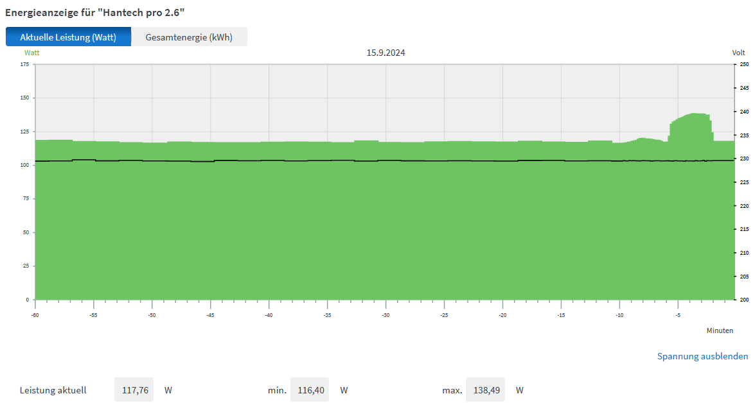
Task: Click the Minuten axis caption
Action: (x=720, y=331)
